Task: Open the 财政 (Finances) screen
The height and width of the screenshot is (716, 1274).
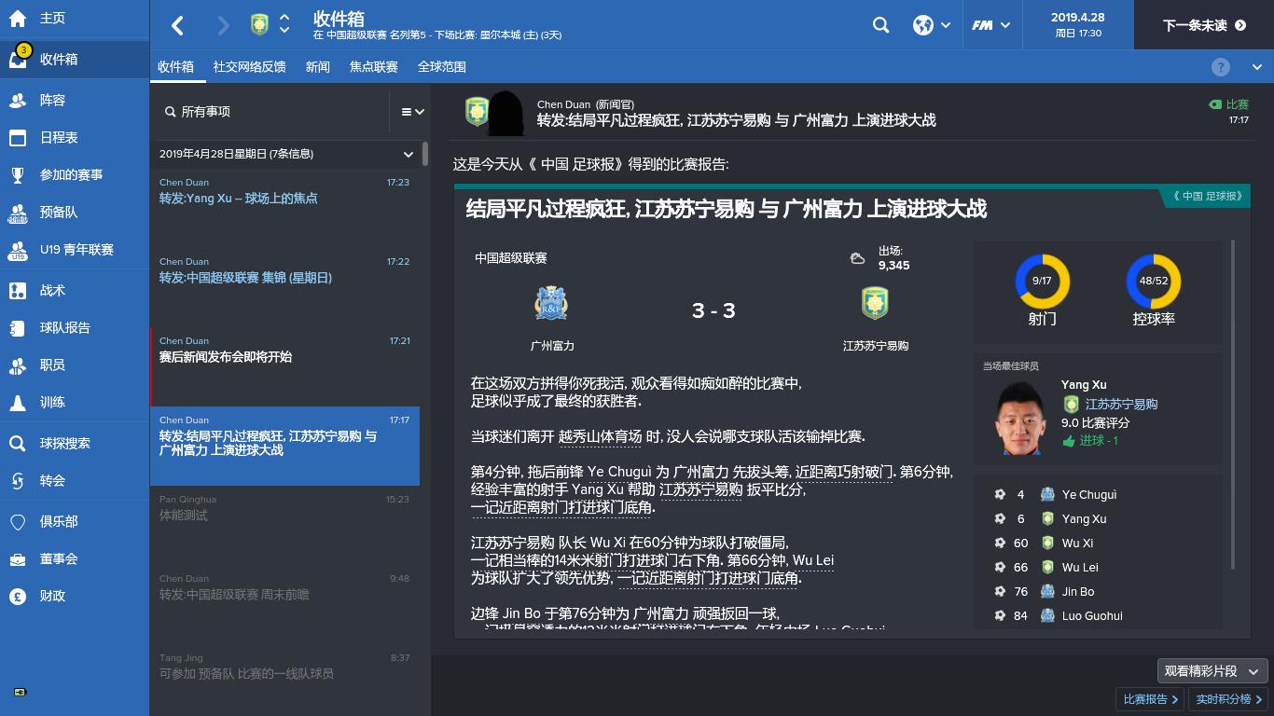Action: [51, 596]
